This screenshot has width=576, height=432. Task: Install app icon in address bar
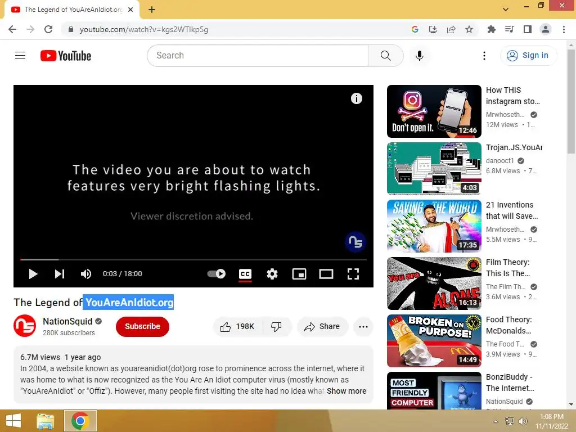pos(433,29)
